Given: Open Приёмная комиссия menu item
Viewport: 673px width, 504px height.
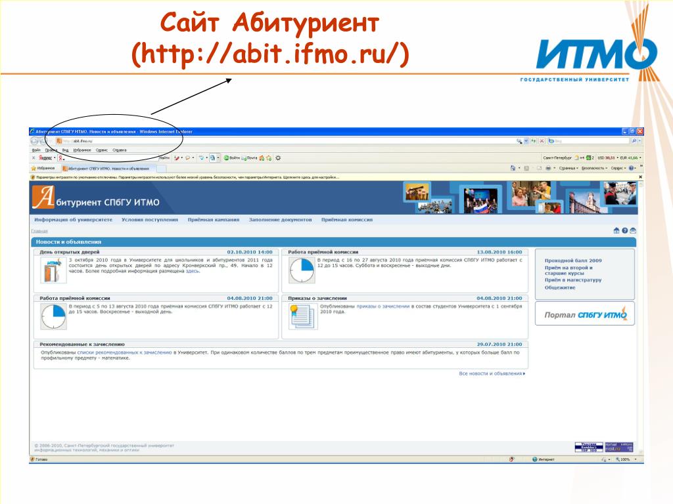Looking at the screenshot, I should pyautogui.click(x=347, y=220).
